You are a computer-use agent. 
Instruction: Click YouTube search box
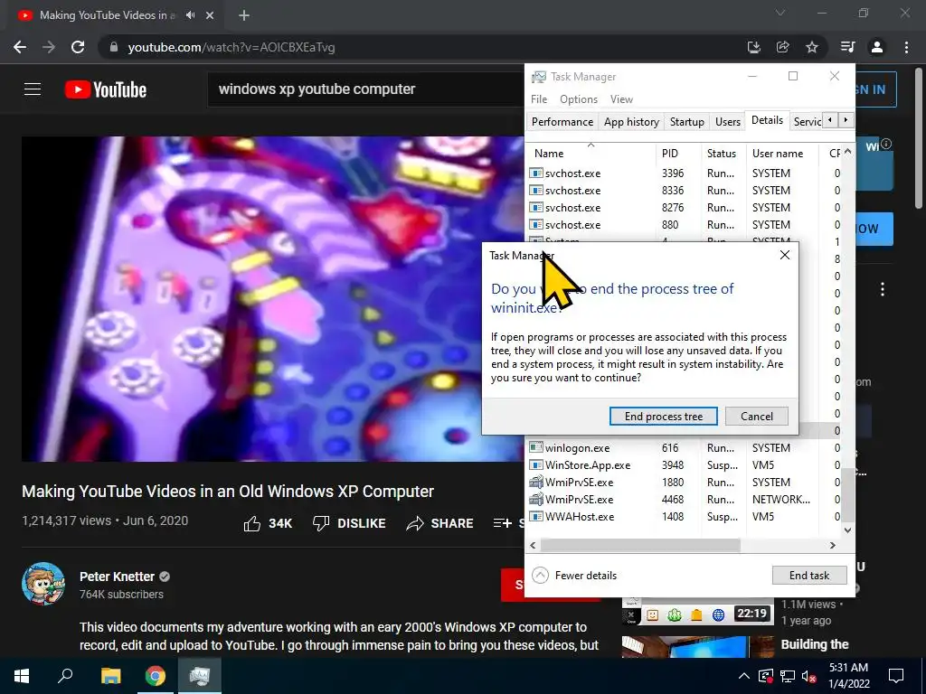click(365, 89)
